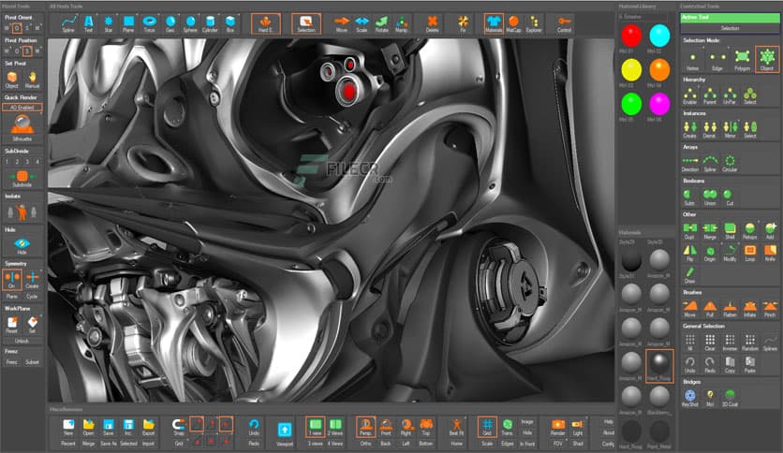Screen dimensions: 783x453
Task: Select the Spline primitive tool
Action: (x=68, y=22)
